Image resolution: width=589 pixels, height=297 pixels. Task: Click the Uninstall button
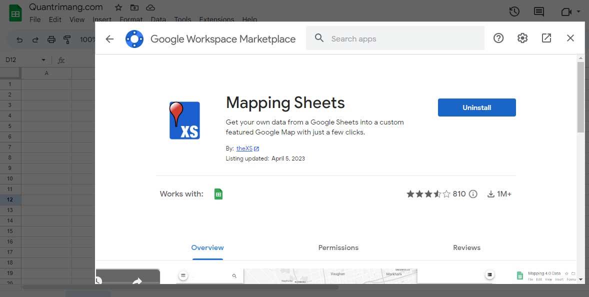pyautogui.click(x=476, y=107)
